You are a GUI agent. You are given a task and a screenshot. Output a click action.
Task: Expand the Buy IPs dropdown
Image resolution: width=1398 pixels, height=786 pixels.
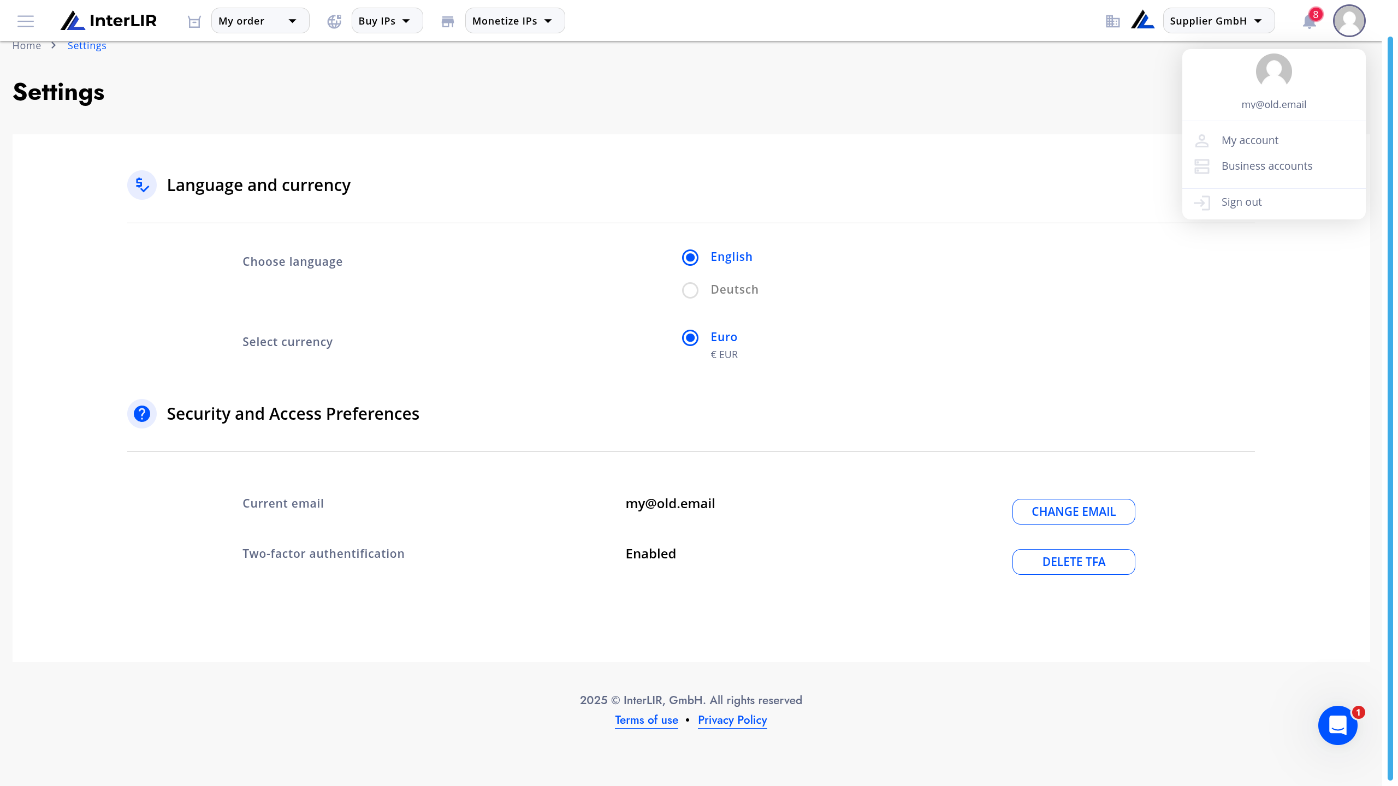pos(387,21)
